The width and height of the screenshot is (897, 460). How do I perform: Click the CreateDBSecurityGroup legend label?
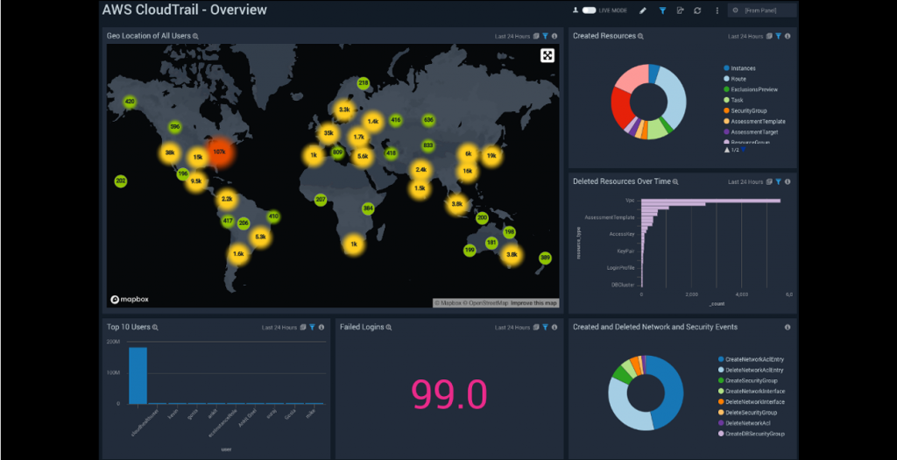coord(754,434)
